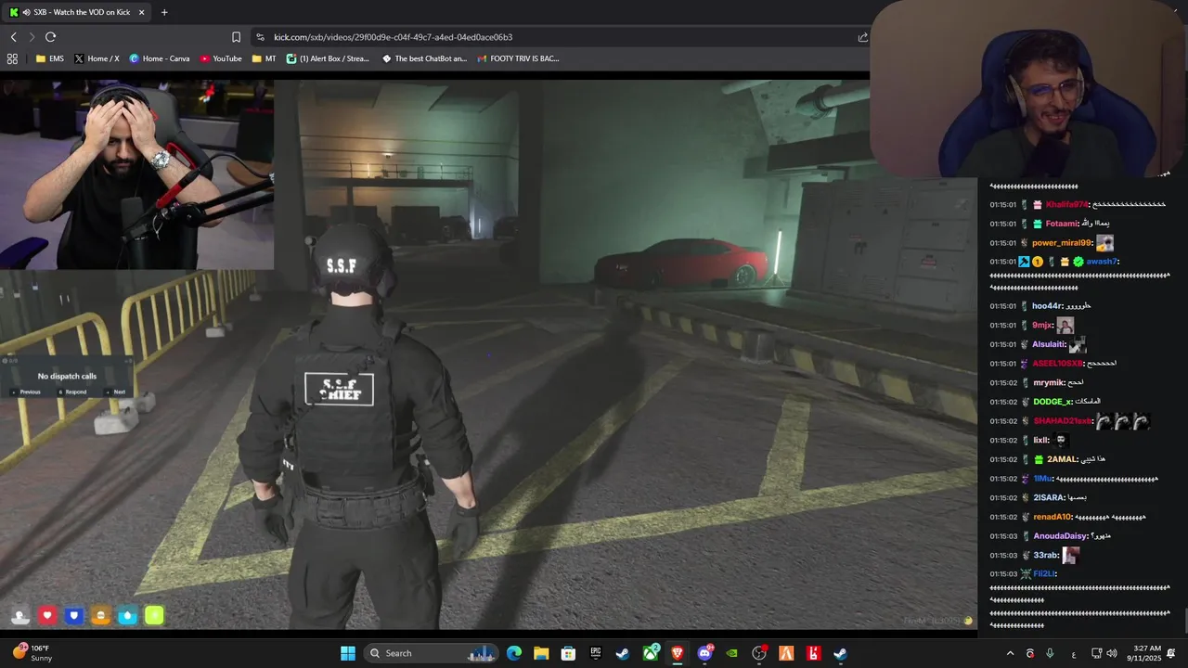This screenshot has width=1188, height=668.
Task: Click chat username 9mjx
Action: (x=1042, y=326)
